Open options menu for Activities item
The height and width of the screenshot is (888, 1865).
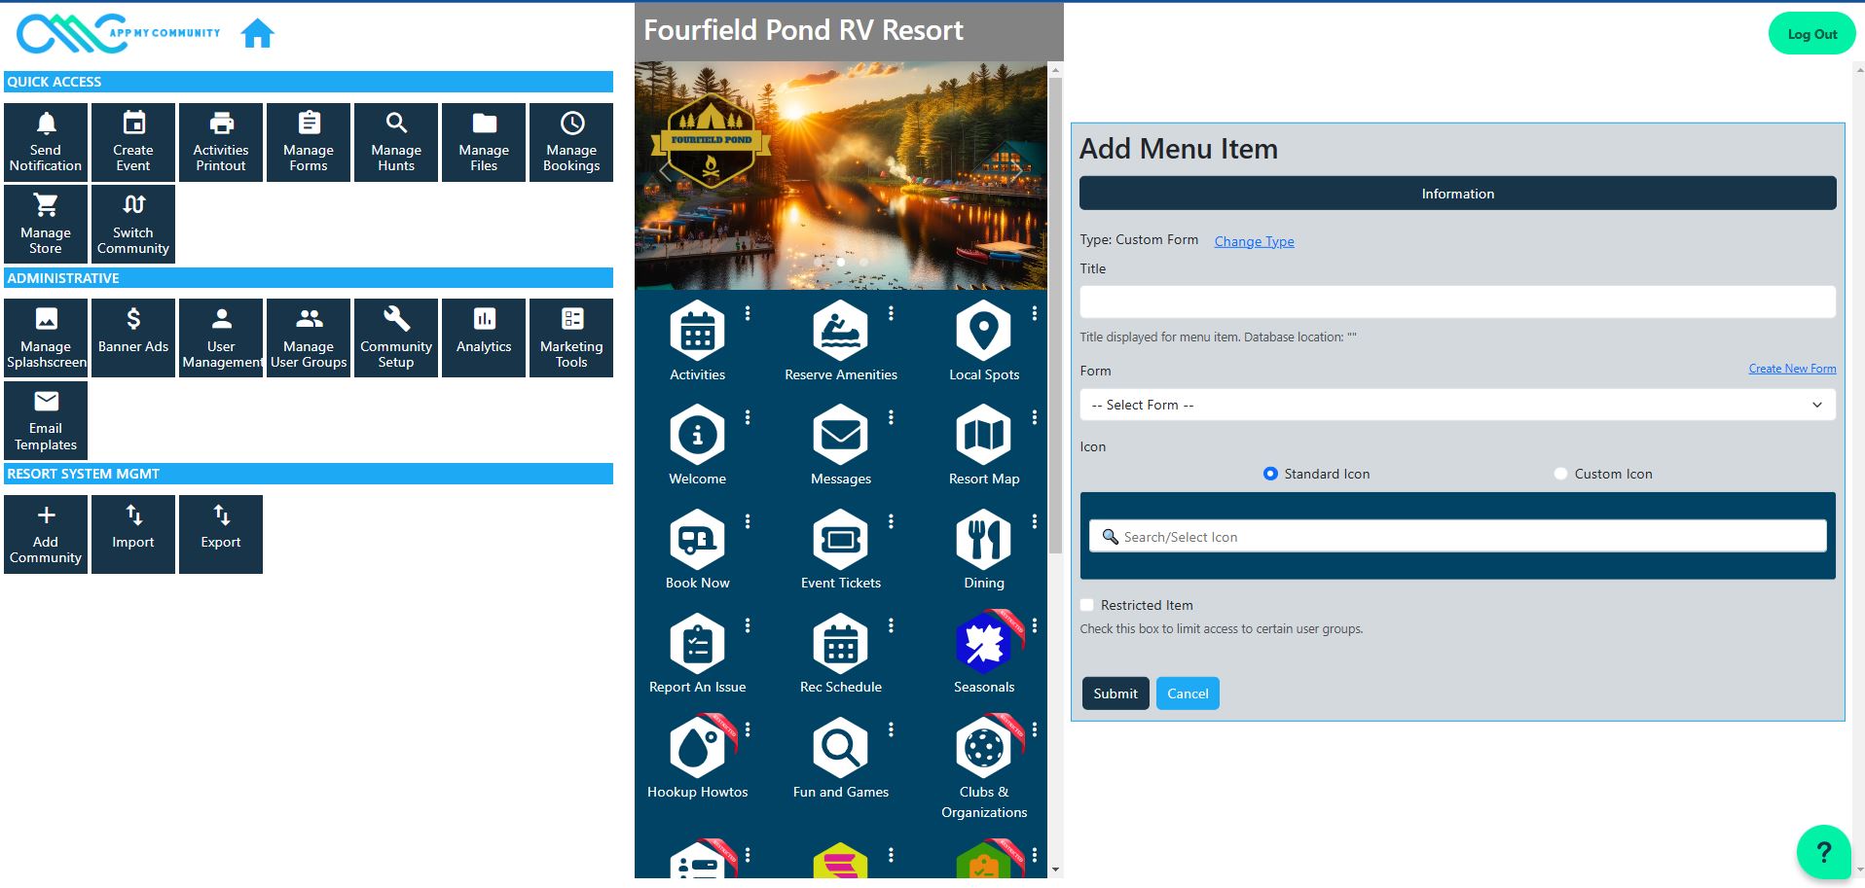748,313
